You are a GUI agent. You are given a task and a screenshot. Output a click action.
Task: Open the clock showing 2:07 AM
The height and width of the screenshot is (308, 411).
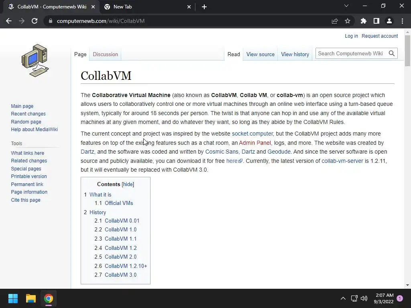click(x=383, y=298)
